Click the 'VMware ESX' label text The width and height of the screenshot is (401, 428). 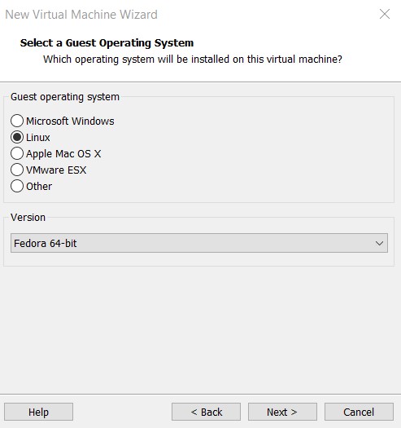click(56, 170)
